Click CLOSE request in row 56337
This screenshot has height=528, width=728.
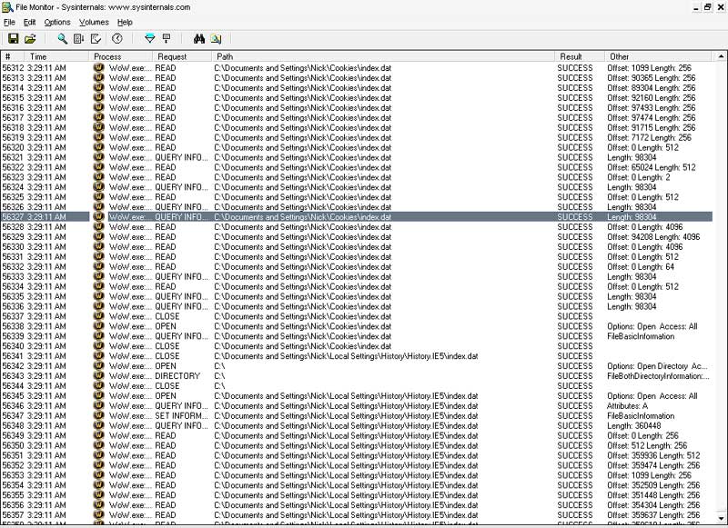pos(167,316)
